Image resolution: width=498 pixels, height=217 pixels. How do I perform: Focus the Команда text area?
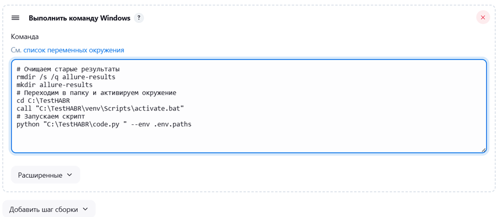(248, 106)
